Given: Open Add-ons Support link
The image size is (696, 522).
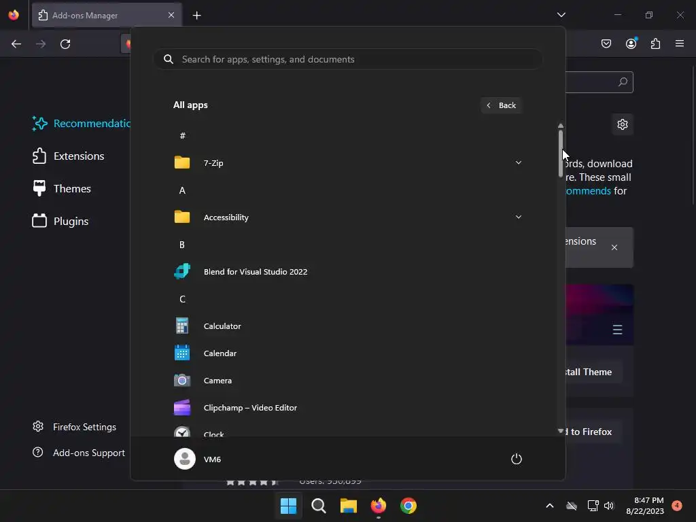Looking at the screenshot, I should click(x=79, y=453).
